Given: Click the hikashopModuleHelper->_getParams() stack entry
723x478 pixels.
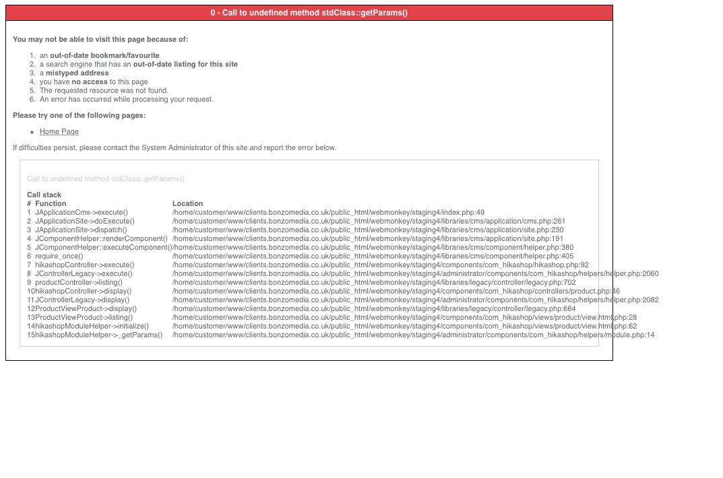Looking at the screenshot, I should [98, 335].
